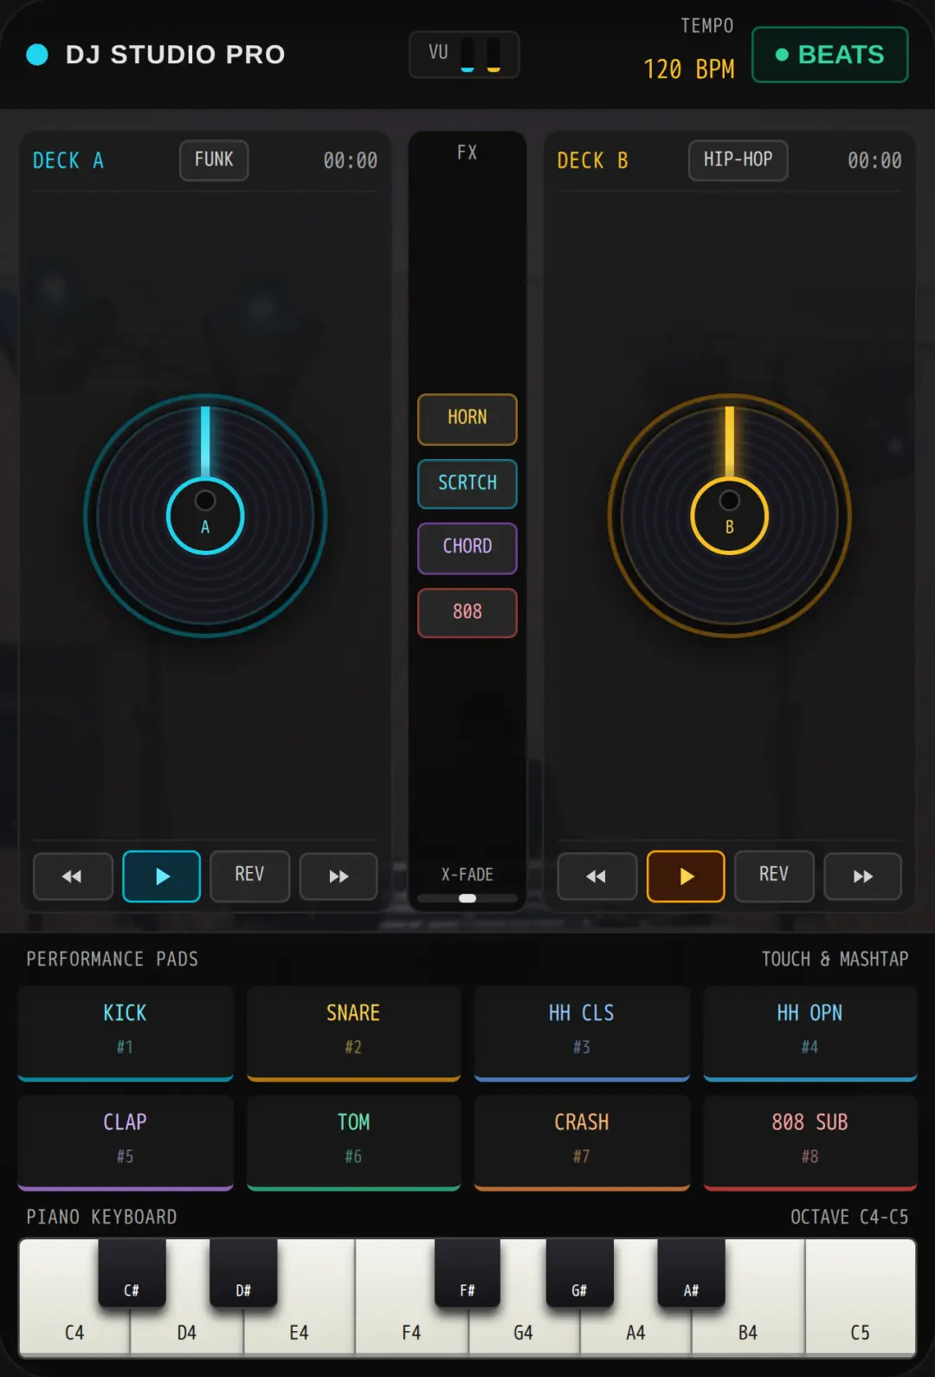Click the cyan status dot beside DJ STUDIO PRO
Viewport: 935px width, 1377px height.
pyautogui.click(x=37, y=55)
